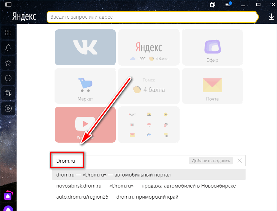Open the Tableau grid icon in sidebar
The width and height of the screenshot is (277, 211).
8,33
